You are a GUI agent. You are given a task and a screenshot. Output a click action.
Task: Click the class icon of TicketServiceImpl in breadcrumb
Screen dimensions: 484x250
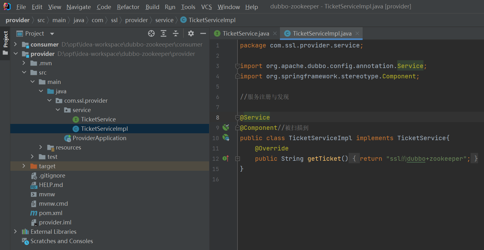183,20
